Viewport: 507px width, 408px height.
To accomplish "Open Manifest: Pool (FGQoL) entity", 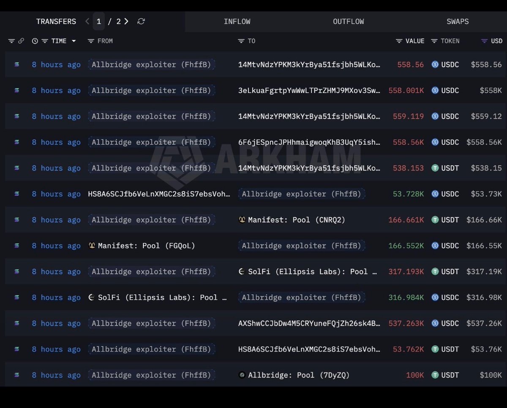I will pyautogui.click(x=147, y=246).
